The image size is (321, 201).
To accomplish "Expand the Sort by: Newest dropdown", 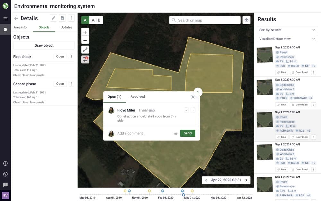I will tap(288, 30).
